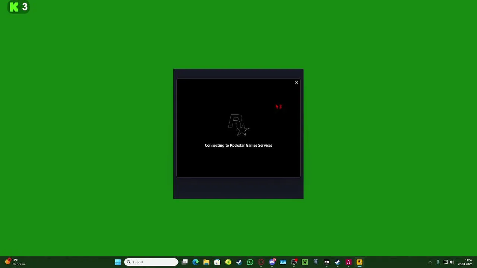Open the Minecraft creeper icon
This screenshot has width=477, height=268.
coord(305,262)
